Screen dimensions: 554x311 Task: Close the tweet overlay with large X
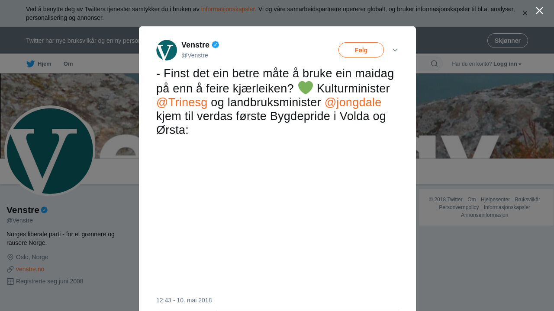tap(539, 11)
